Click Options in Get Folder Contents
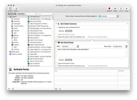This screenshot has width=137, height=100. (68, 31)
